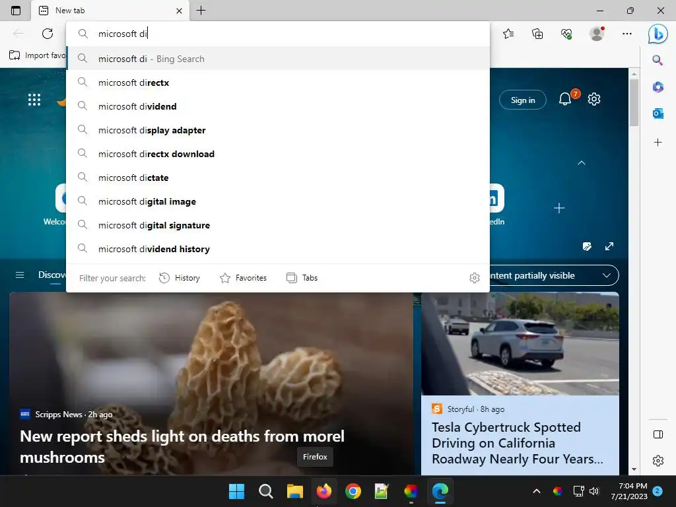Choose microsoft directx download suggestion
Image resolution: width=676 pixels, height=507 pixels.
278,154
